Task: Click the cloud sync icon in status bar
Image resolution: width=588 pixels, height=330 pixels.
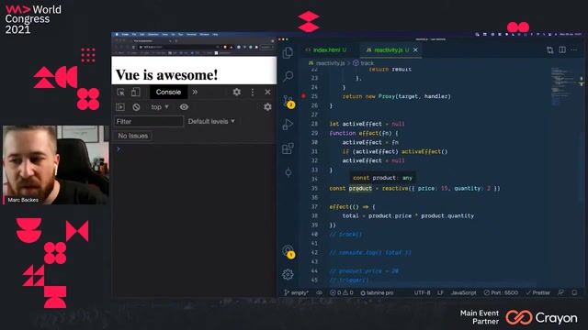Action: point(319,292)
